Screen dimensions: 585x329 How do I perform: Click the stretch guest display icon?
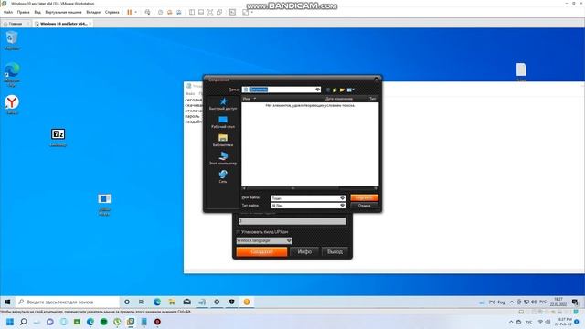pyautogui.click(x=246, y=12)
